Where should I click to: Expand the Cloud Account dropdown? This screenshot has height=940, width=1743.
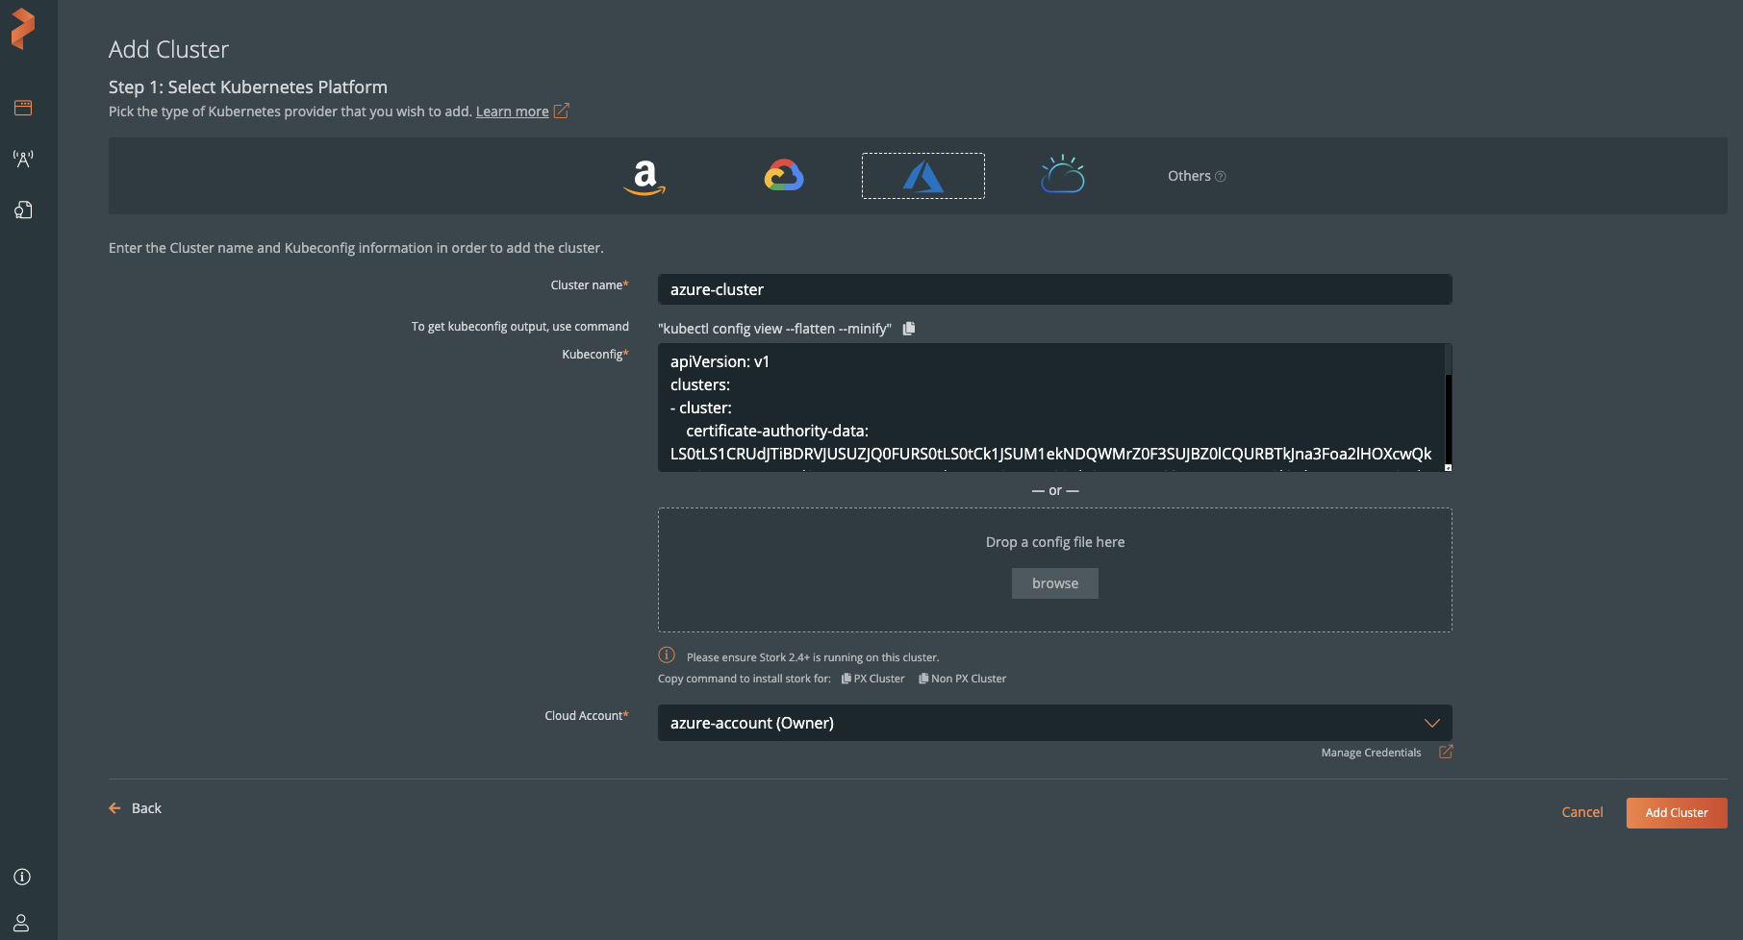coord(1431,723)
